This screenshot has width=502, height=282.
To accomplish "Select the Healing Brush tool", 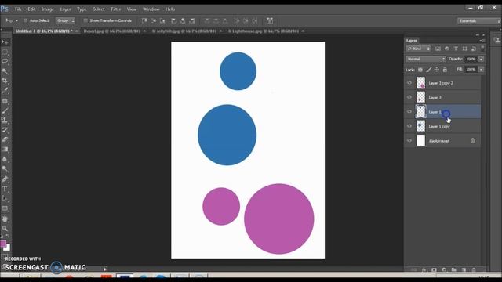I will [x=5, y=101].
